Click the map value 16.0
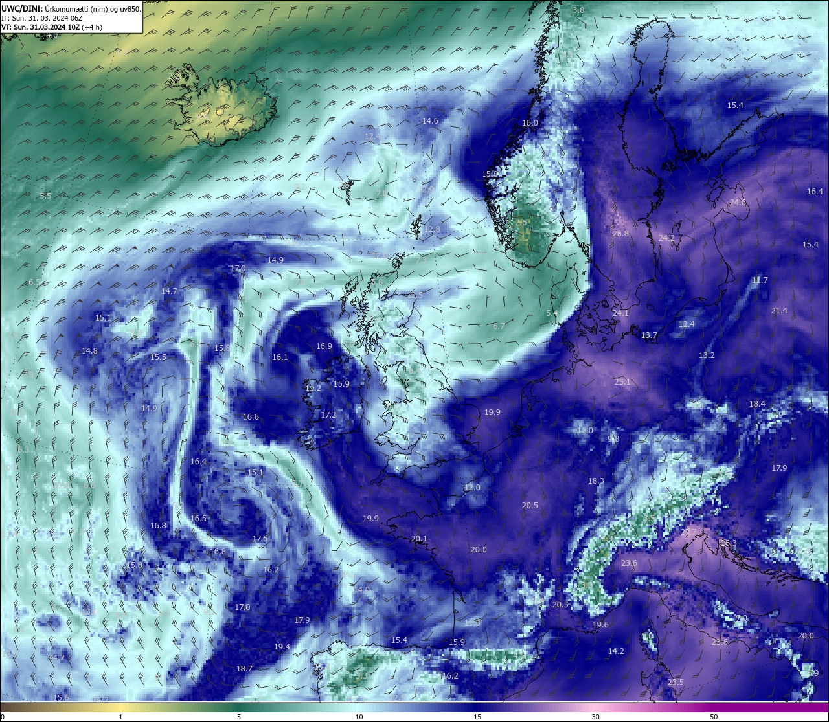 [530, 123]
